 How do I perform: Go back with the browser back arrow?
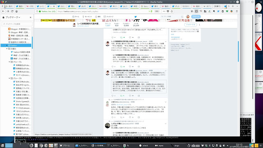[3, 11]
